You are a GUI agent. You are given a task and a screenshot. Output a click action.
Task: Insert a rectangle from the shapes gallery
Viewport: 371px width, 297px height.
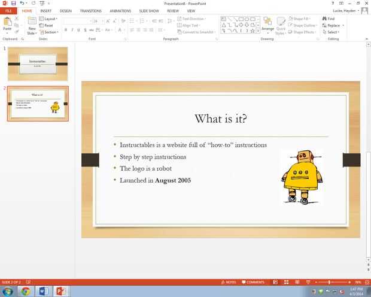[241, 19]
